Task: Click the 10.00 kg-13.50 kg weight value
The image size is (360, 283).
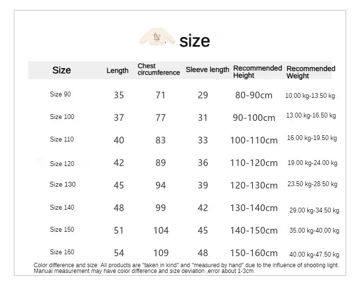Action: pos(310,95)
